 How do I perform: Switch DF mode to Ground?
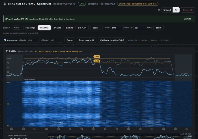pyautogui.click(x=167, y=10)
